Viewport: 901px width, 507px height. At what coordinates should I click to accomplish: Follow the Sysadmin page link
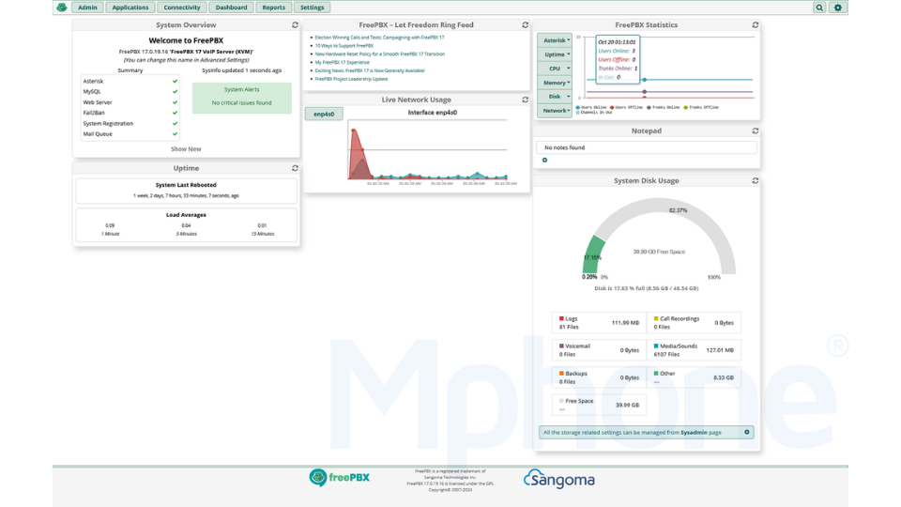point(694,432)
